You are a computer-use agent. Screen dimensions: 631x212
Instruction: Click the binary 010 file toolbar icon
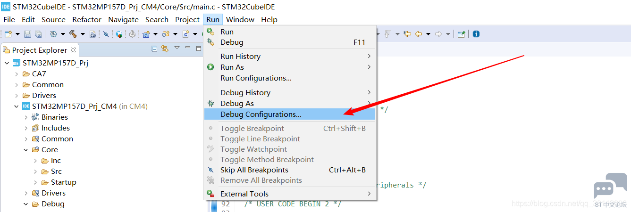(x=93, y=34)
